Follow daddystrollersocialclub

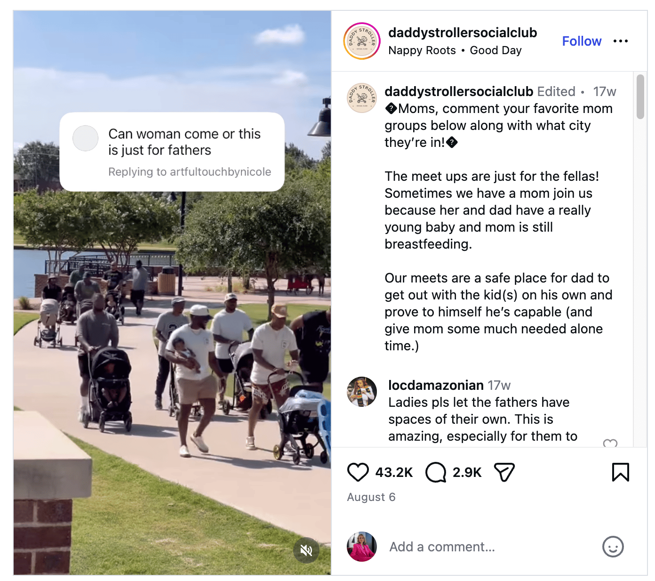[582, 41]
